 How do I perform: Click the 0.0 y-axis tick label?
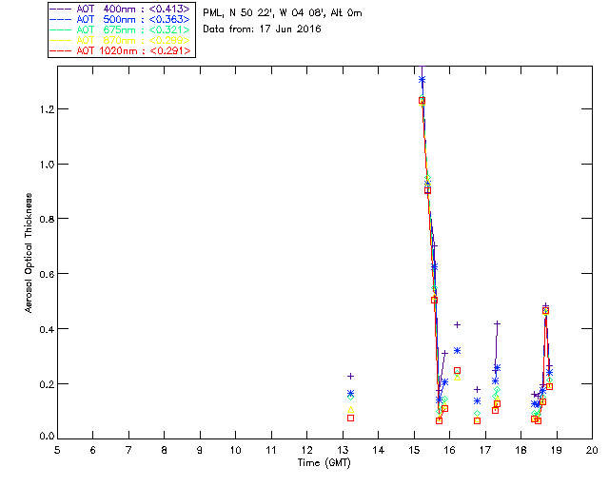click(47, 437)
